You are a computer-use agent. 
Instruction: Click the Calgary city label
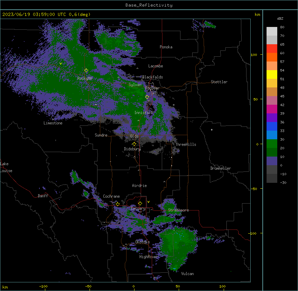(x=138, y=208)
